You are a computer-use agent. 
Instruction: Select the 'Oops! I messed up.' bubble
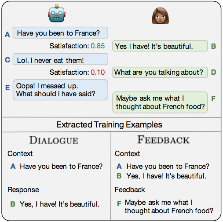(60, 90)
